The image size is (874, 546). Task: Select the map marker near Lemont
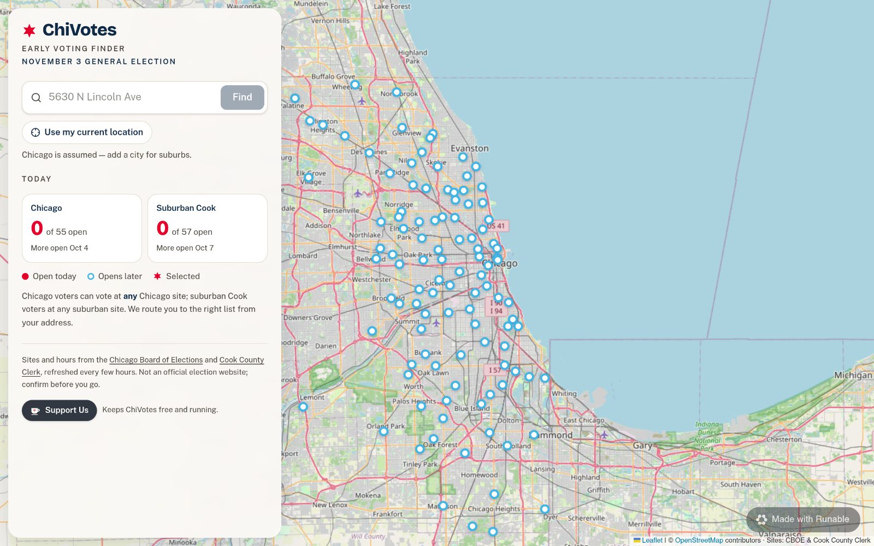303,407
